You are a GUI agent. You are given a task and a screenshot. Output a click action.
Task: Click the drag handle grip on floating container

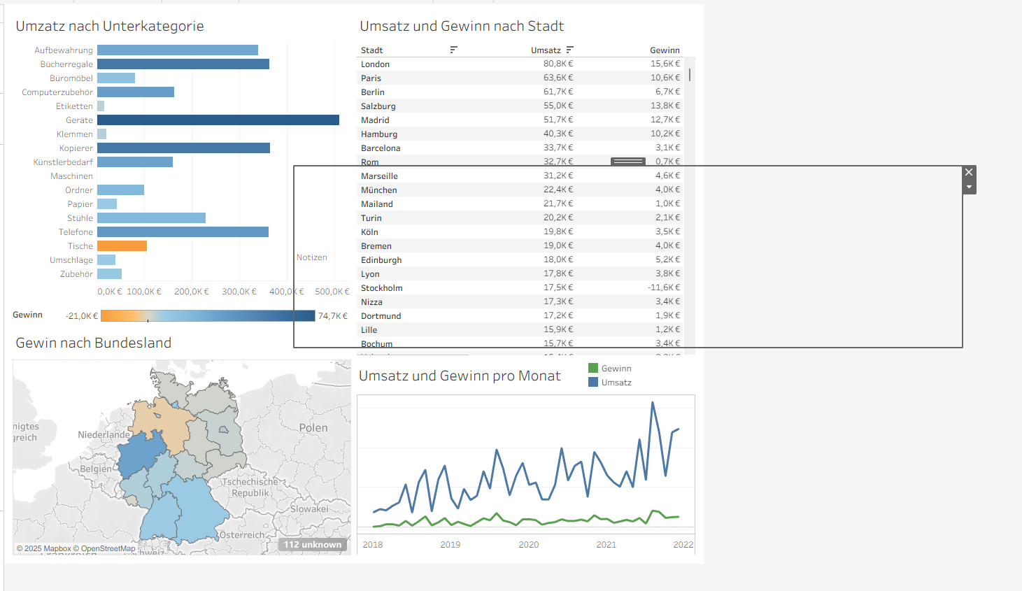click(627, 162)
